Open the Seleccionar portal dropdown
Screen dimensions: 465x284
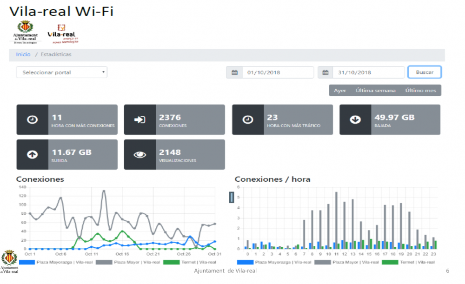[x=61, y=73]
